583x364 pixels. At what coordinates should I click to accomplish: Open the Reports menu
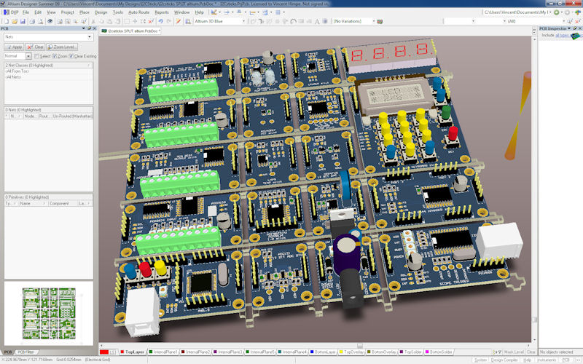[x=162, y=12]
